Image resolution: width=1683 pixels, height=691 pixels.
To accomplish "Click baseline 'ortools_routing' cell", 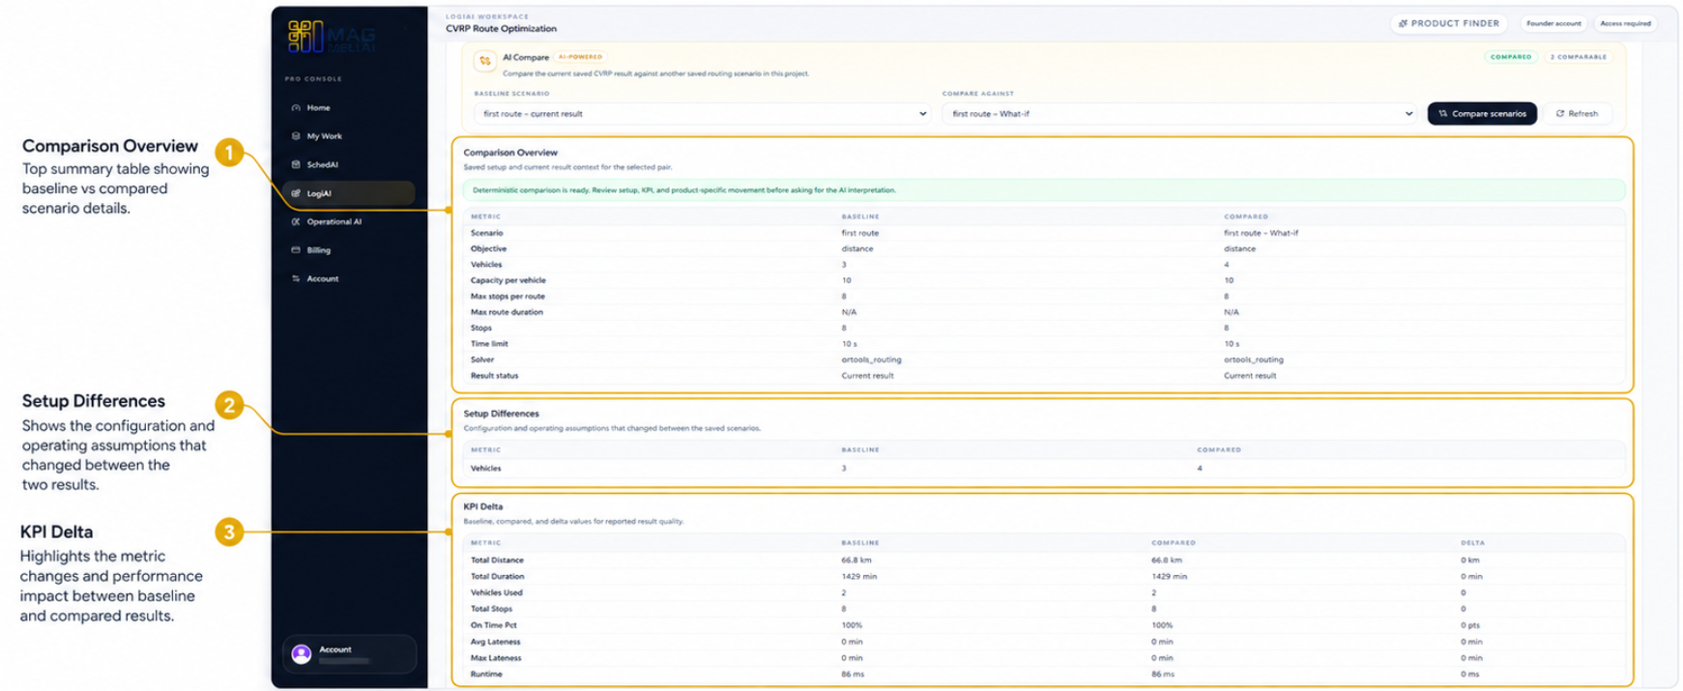I will coord(871,360).
